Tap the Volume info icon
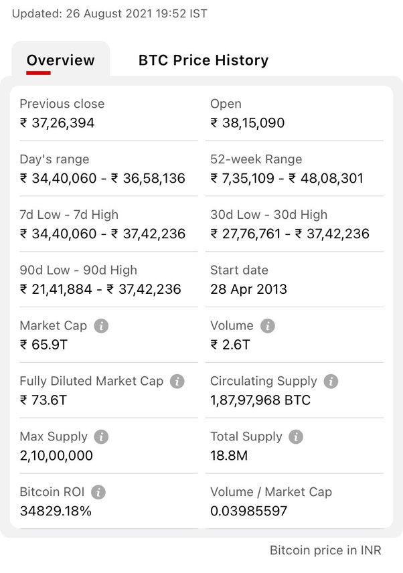 pos(268,325)
